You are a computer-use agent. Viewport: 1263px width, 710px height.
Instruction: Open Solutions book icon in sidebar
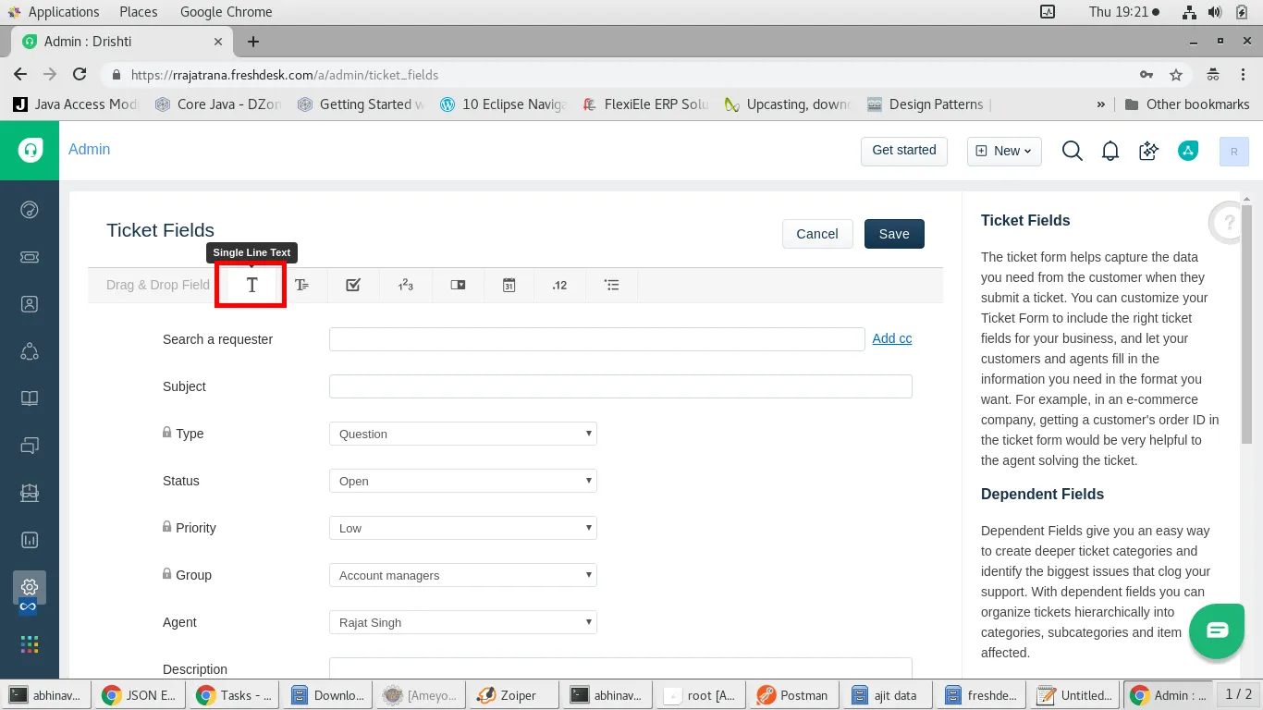[x=30, y=398]
